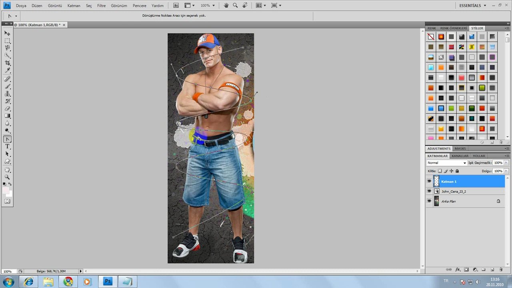This screenshot has height=288, width=512.
Task: Swap foreground and background colors
Action: [10, 184]
